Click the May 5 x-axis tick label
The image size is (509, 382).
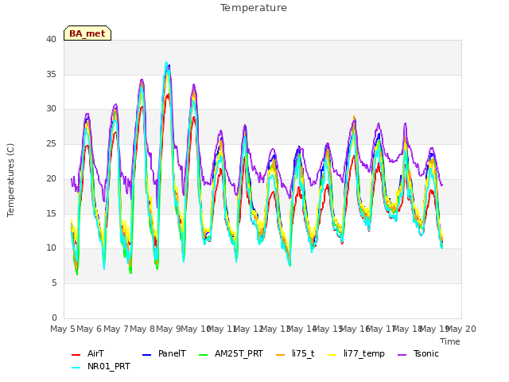(63, 329)
